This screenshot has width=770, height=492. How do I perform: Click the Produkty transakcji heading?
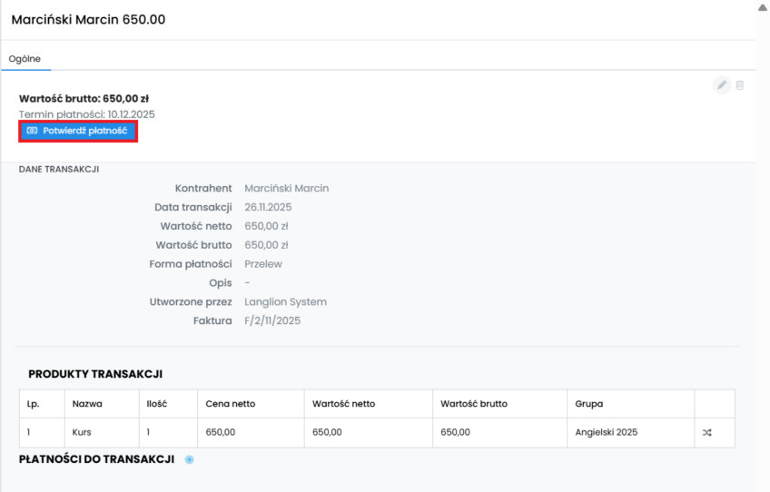tap(95, 374)
